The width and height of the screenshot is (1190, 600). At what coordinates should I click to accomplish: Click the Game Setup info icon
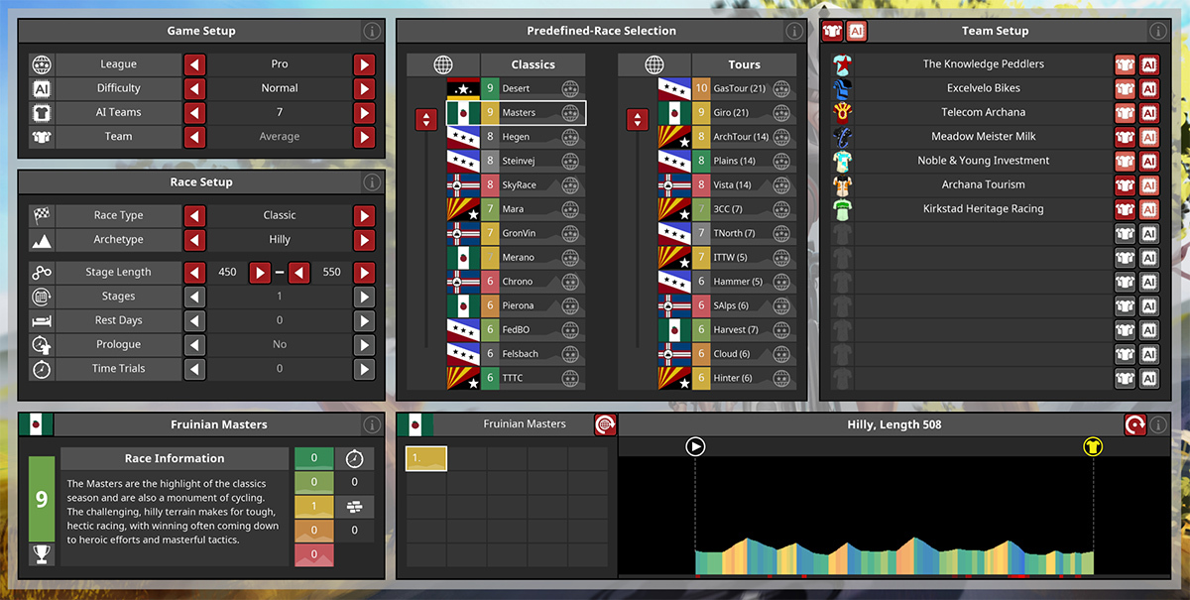pyautogui.click(x=372, y=31)
